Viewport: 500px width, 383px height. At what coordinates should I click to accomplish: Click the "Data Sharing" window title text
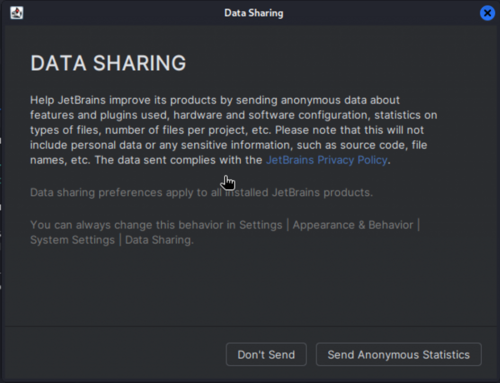tap(253, 13)
